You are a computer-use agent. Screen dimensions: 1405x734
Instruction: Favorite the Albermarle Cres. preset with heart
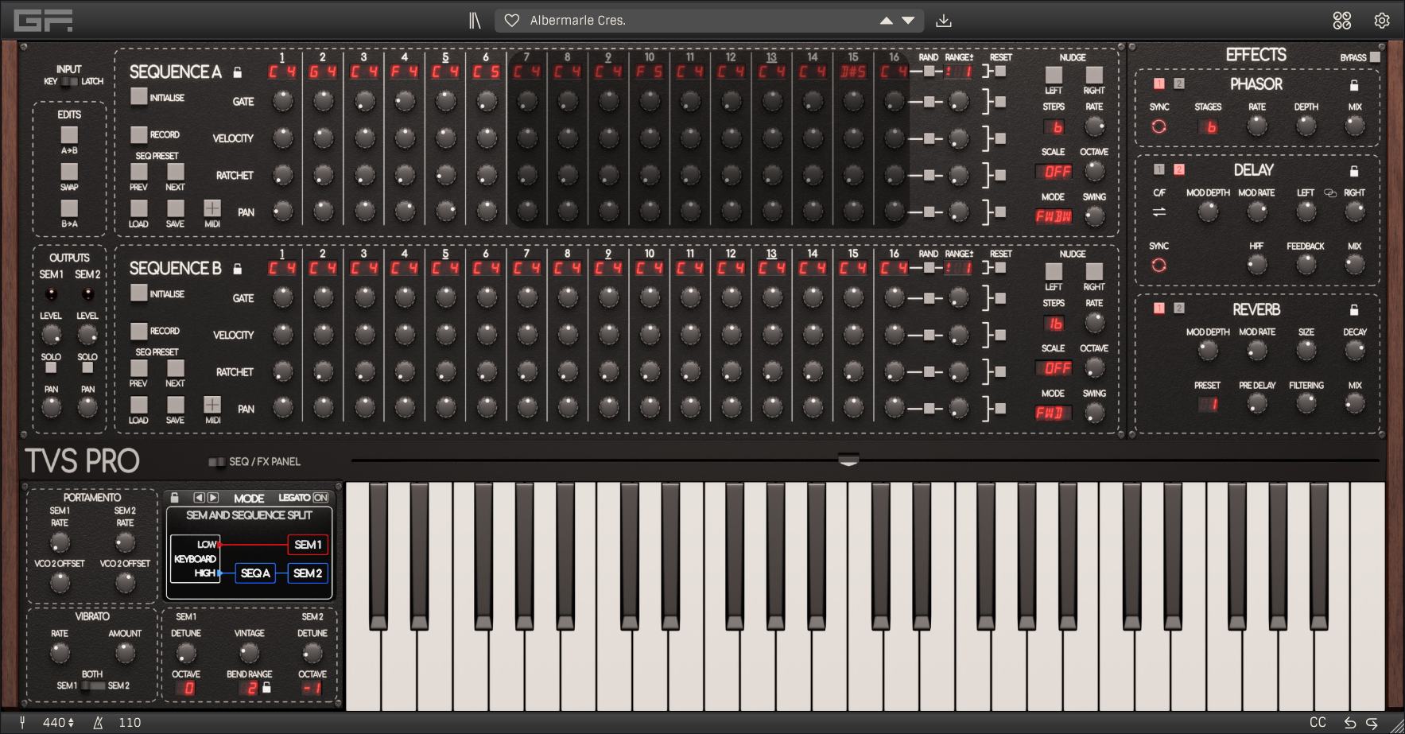[512, 21]
